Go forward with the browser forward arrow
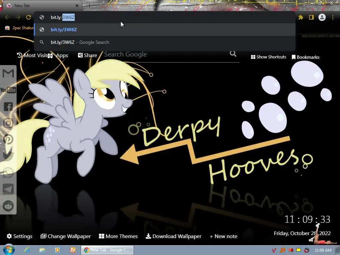340x255 pixels. [18, 17]
